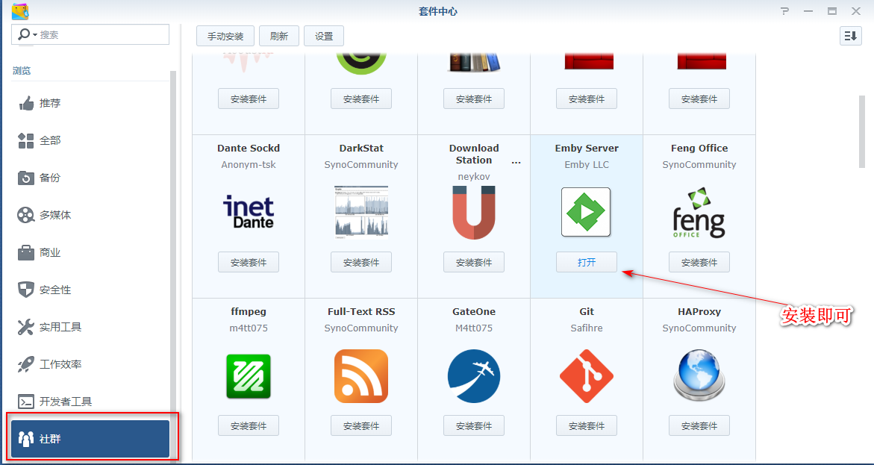874x465 pixels.
Task: Click the thumbs-up icon beside 推荐
Action: pyautogui.click(x=26, y=103)
